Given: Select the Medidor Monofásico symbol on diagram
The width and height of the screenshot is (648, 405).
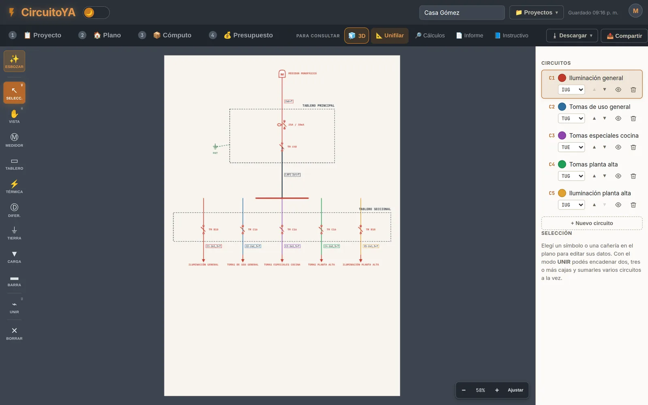Looking at the screenshot, I should [282, 74].
